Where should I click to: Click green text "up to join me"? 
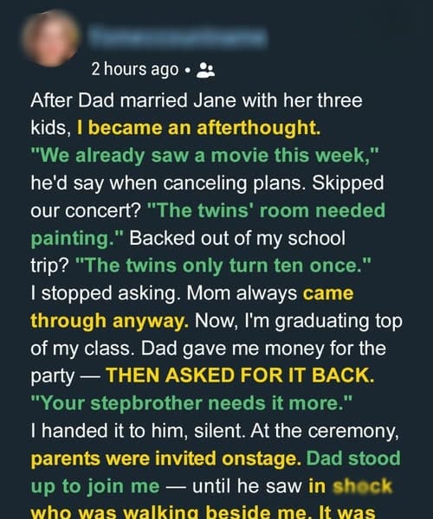coord(95,487)
